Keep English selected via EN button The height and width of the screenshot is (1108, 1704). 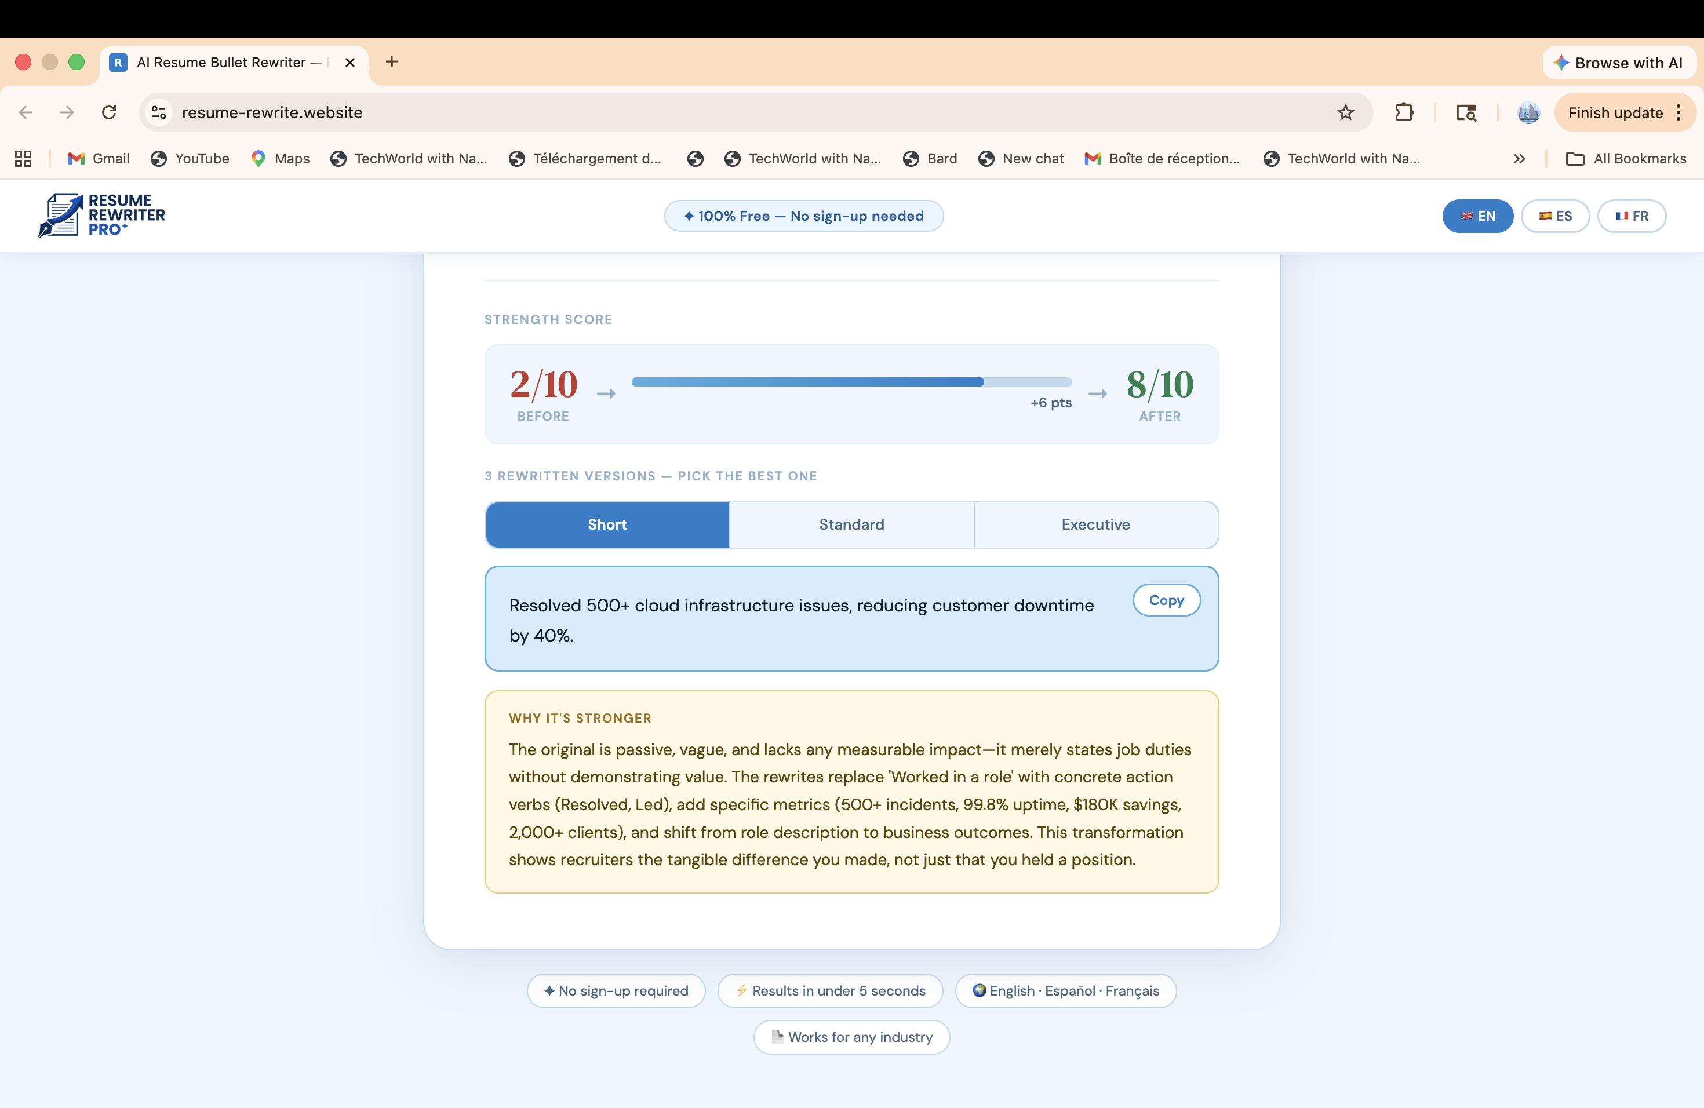click(1478, 216)
